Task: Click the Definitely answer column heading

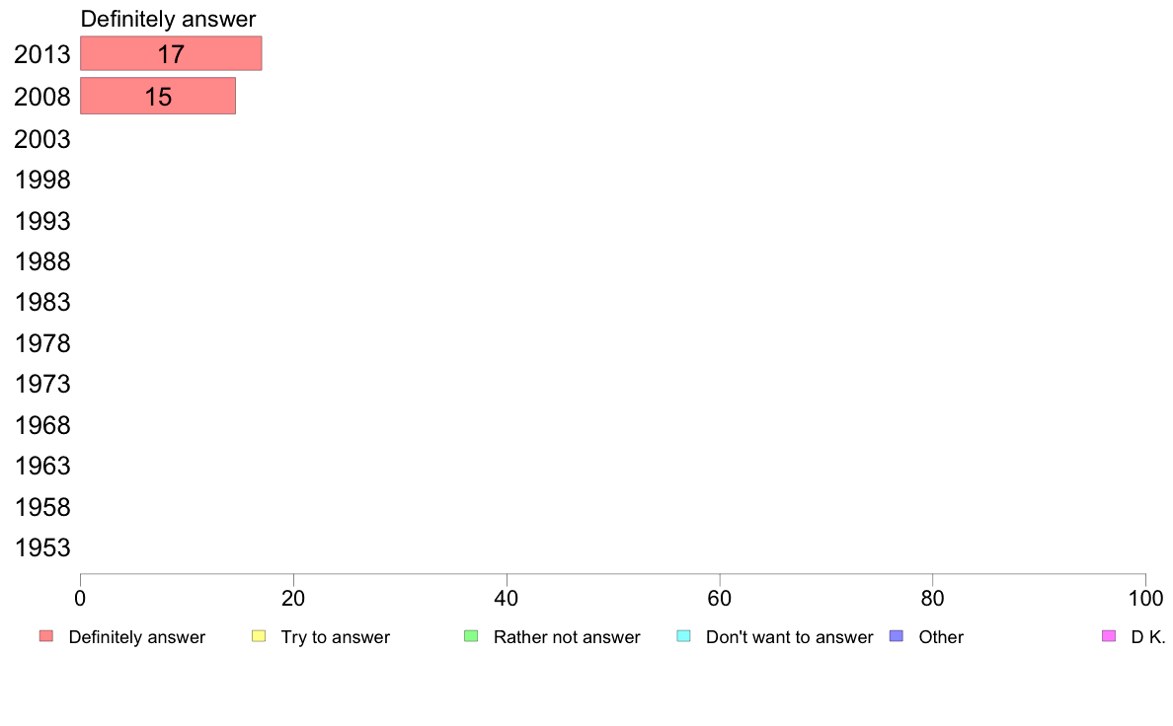Action: click(168, 19)
